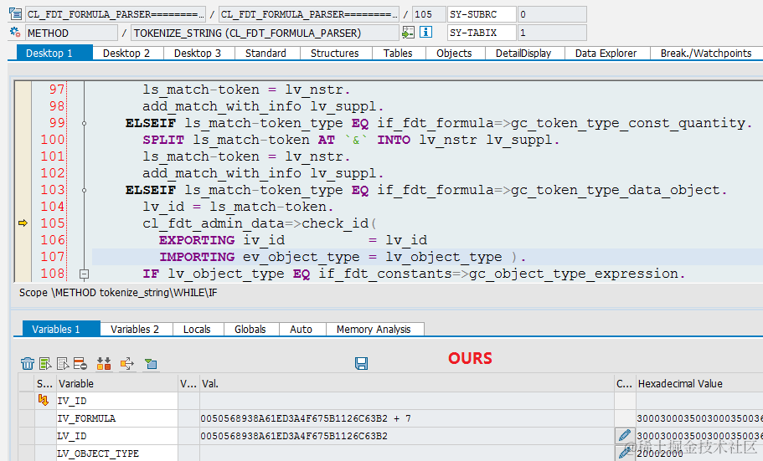Click the first CL_FDT_FORMULA_PARSER program field

116,14
